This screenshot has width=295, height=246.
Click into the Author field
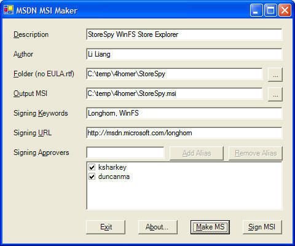click(184, 54)
